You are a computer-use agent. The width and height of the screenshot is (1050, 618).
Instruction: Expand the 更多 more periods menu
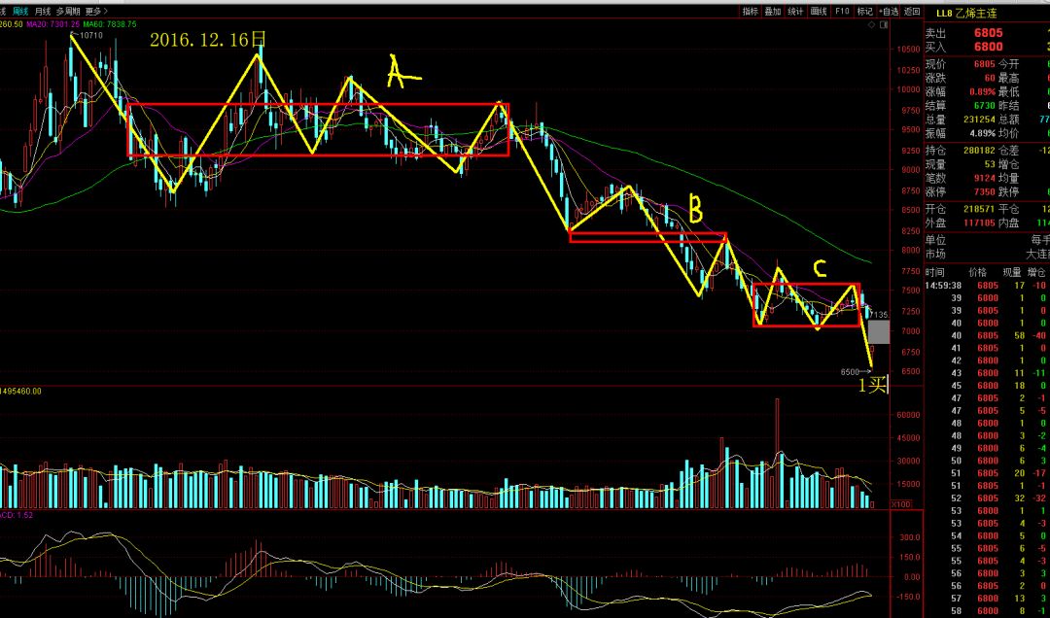point(95,12)
